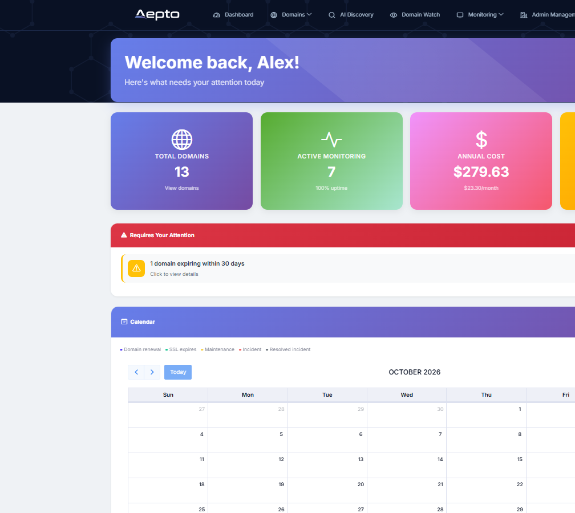Open Admin Management menu

(548, 15)
